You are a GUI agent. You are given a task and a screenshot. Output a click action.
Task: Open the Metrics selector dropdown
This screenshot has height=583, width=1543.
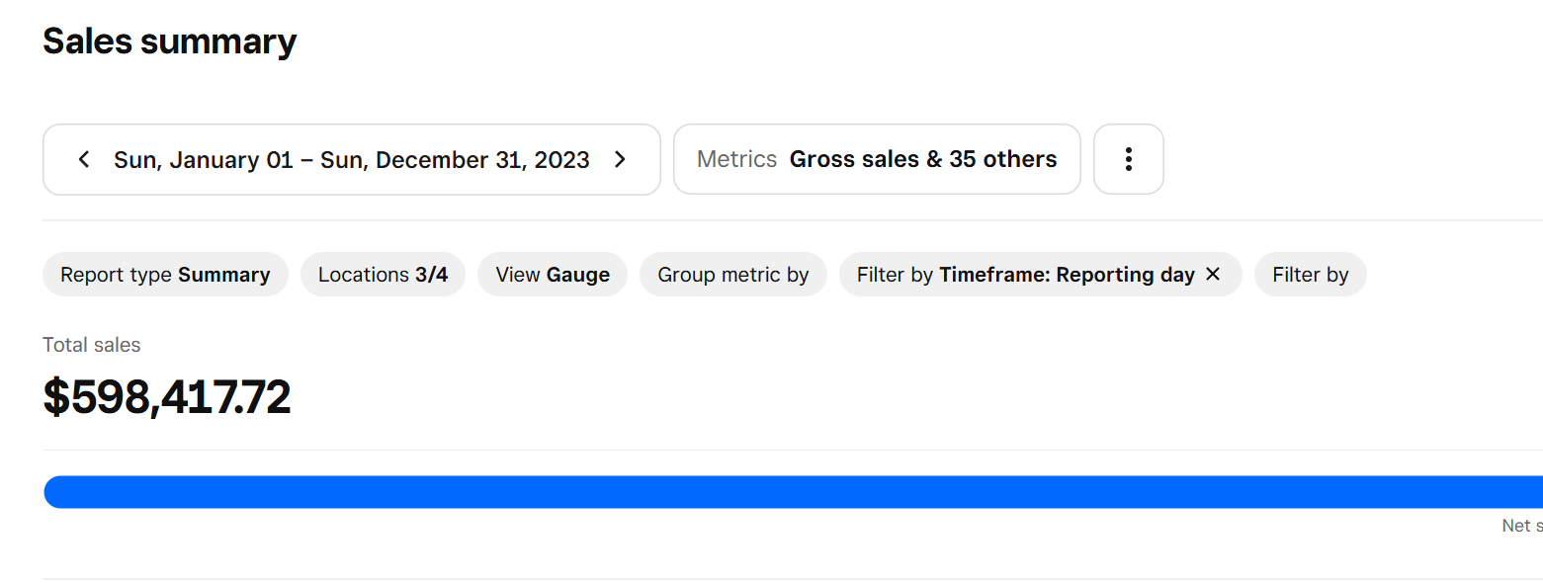(876, 160)
